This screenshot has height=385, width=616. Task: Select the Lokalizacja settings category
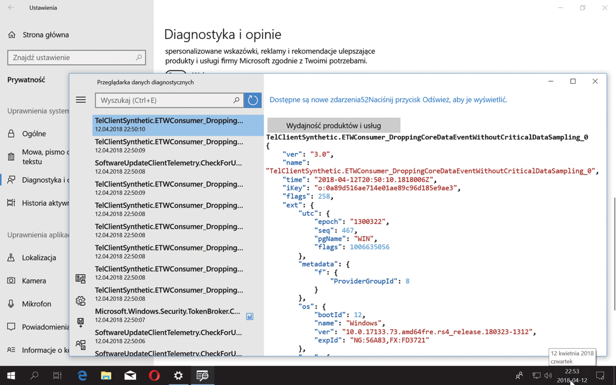38,258
